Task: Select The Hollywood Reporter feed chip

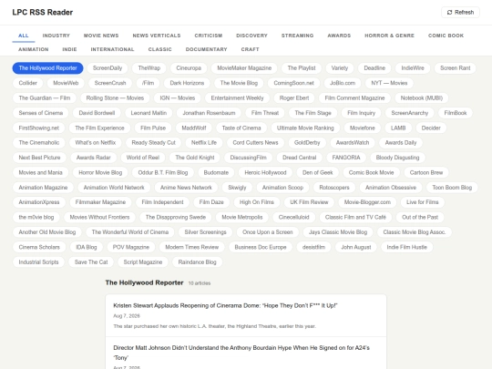Action: coord(47,68)
